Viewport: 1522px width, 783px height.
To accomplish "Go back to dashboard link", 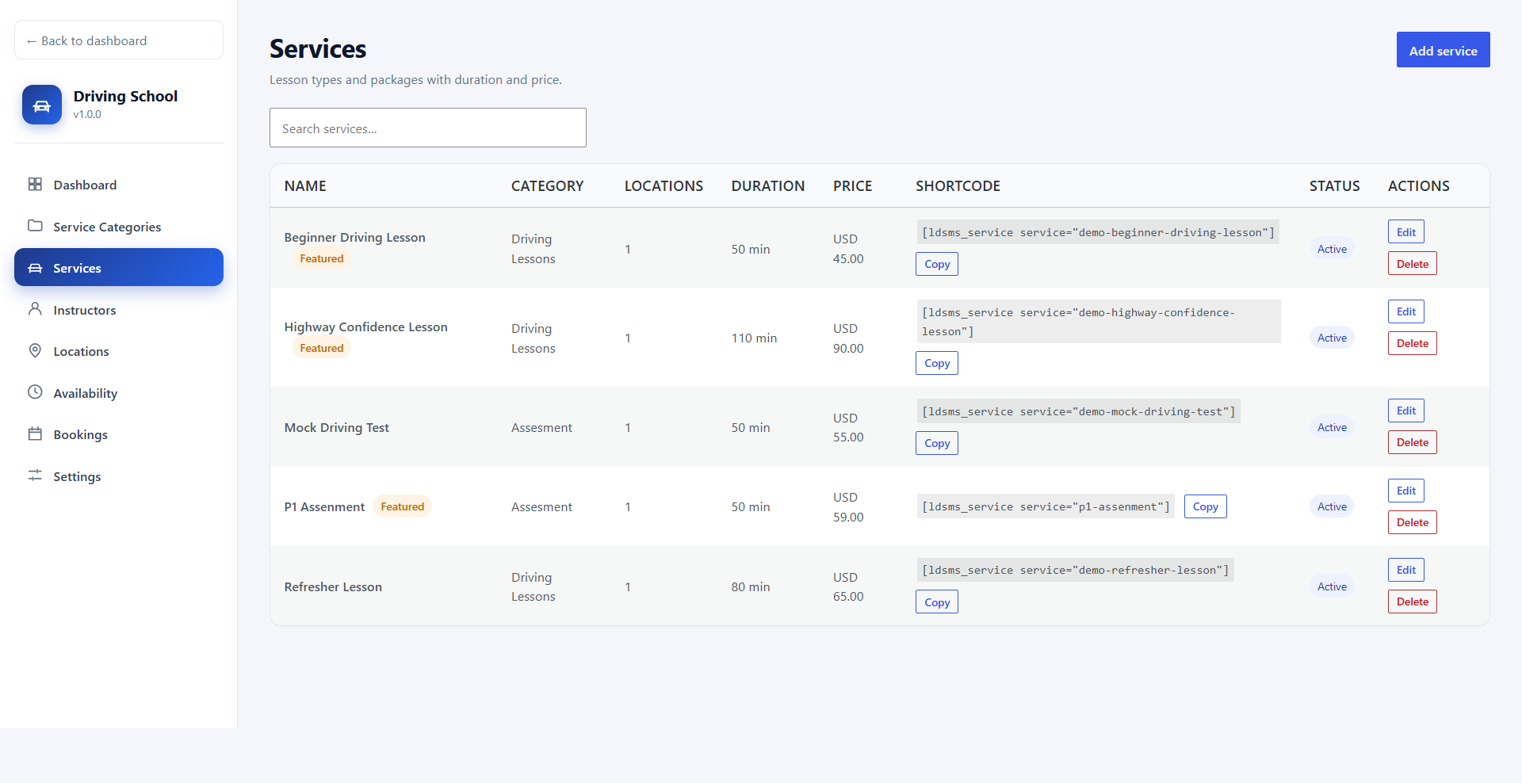I will [119, 40].
